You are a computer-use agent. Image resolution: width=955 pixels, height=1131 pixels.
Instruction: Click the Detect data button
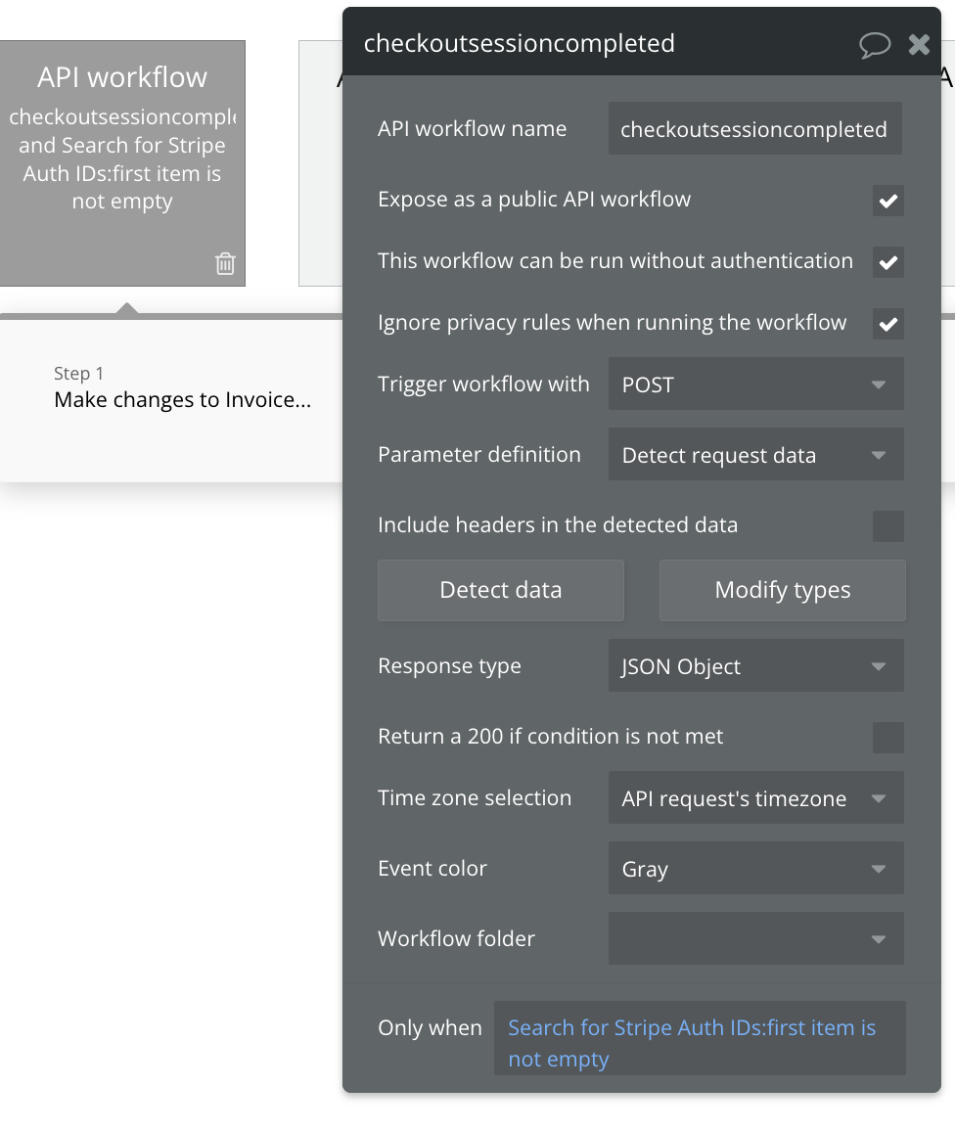[x=500, y=590]
